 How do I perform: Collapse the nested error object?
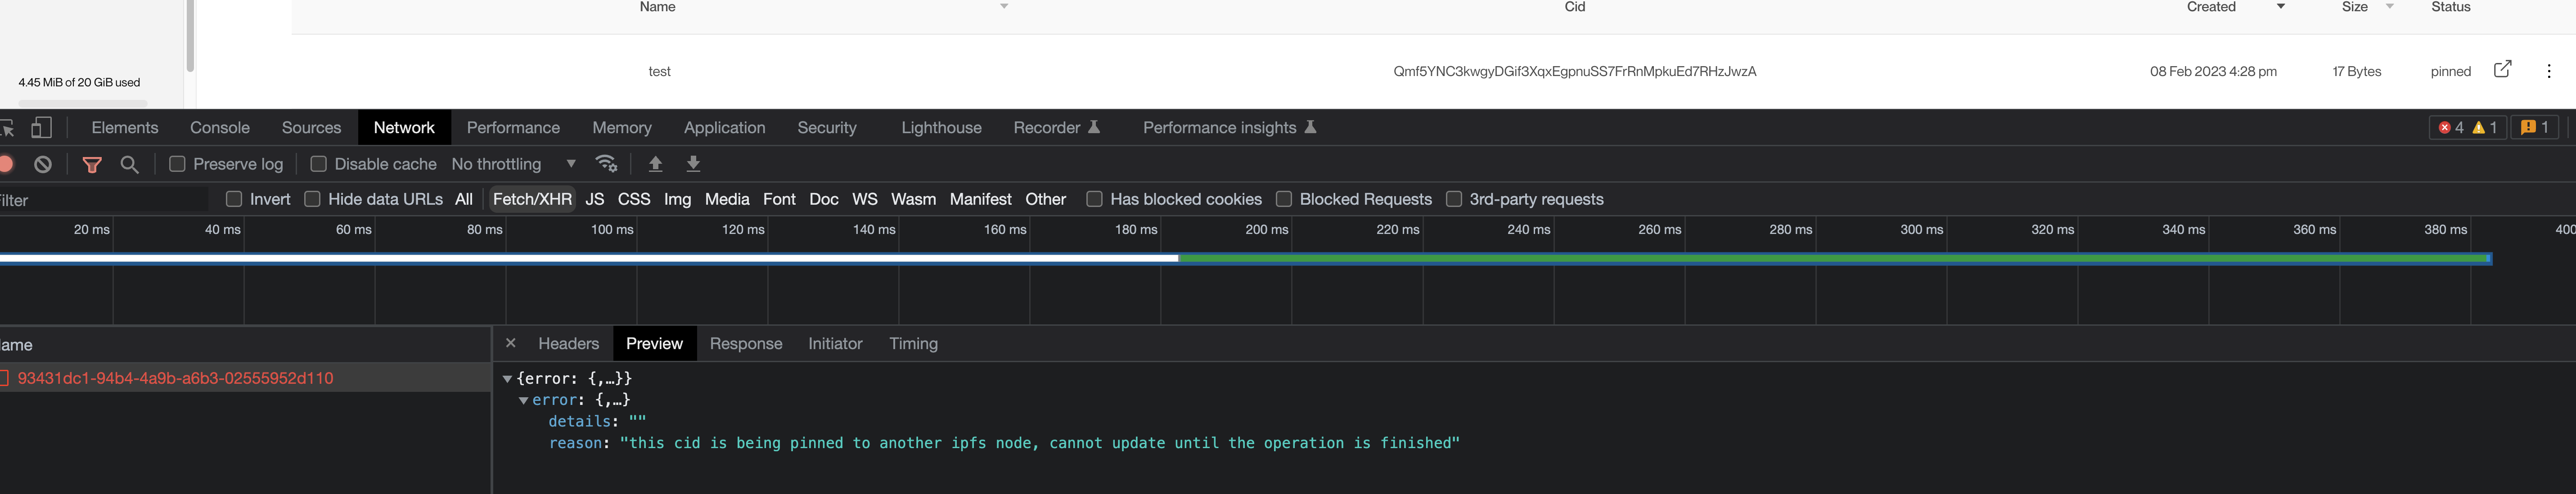tap(523, 400)
